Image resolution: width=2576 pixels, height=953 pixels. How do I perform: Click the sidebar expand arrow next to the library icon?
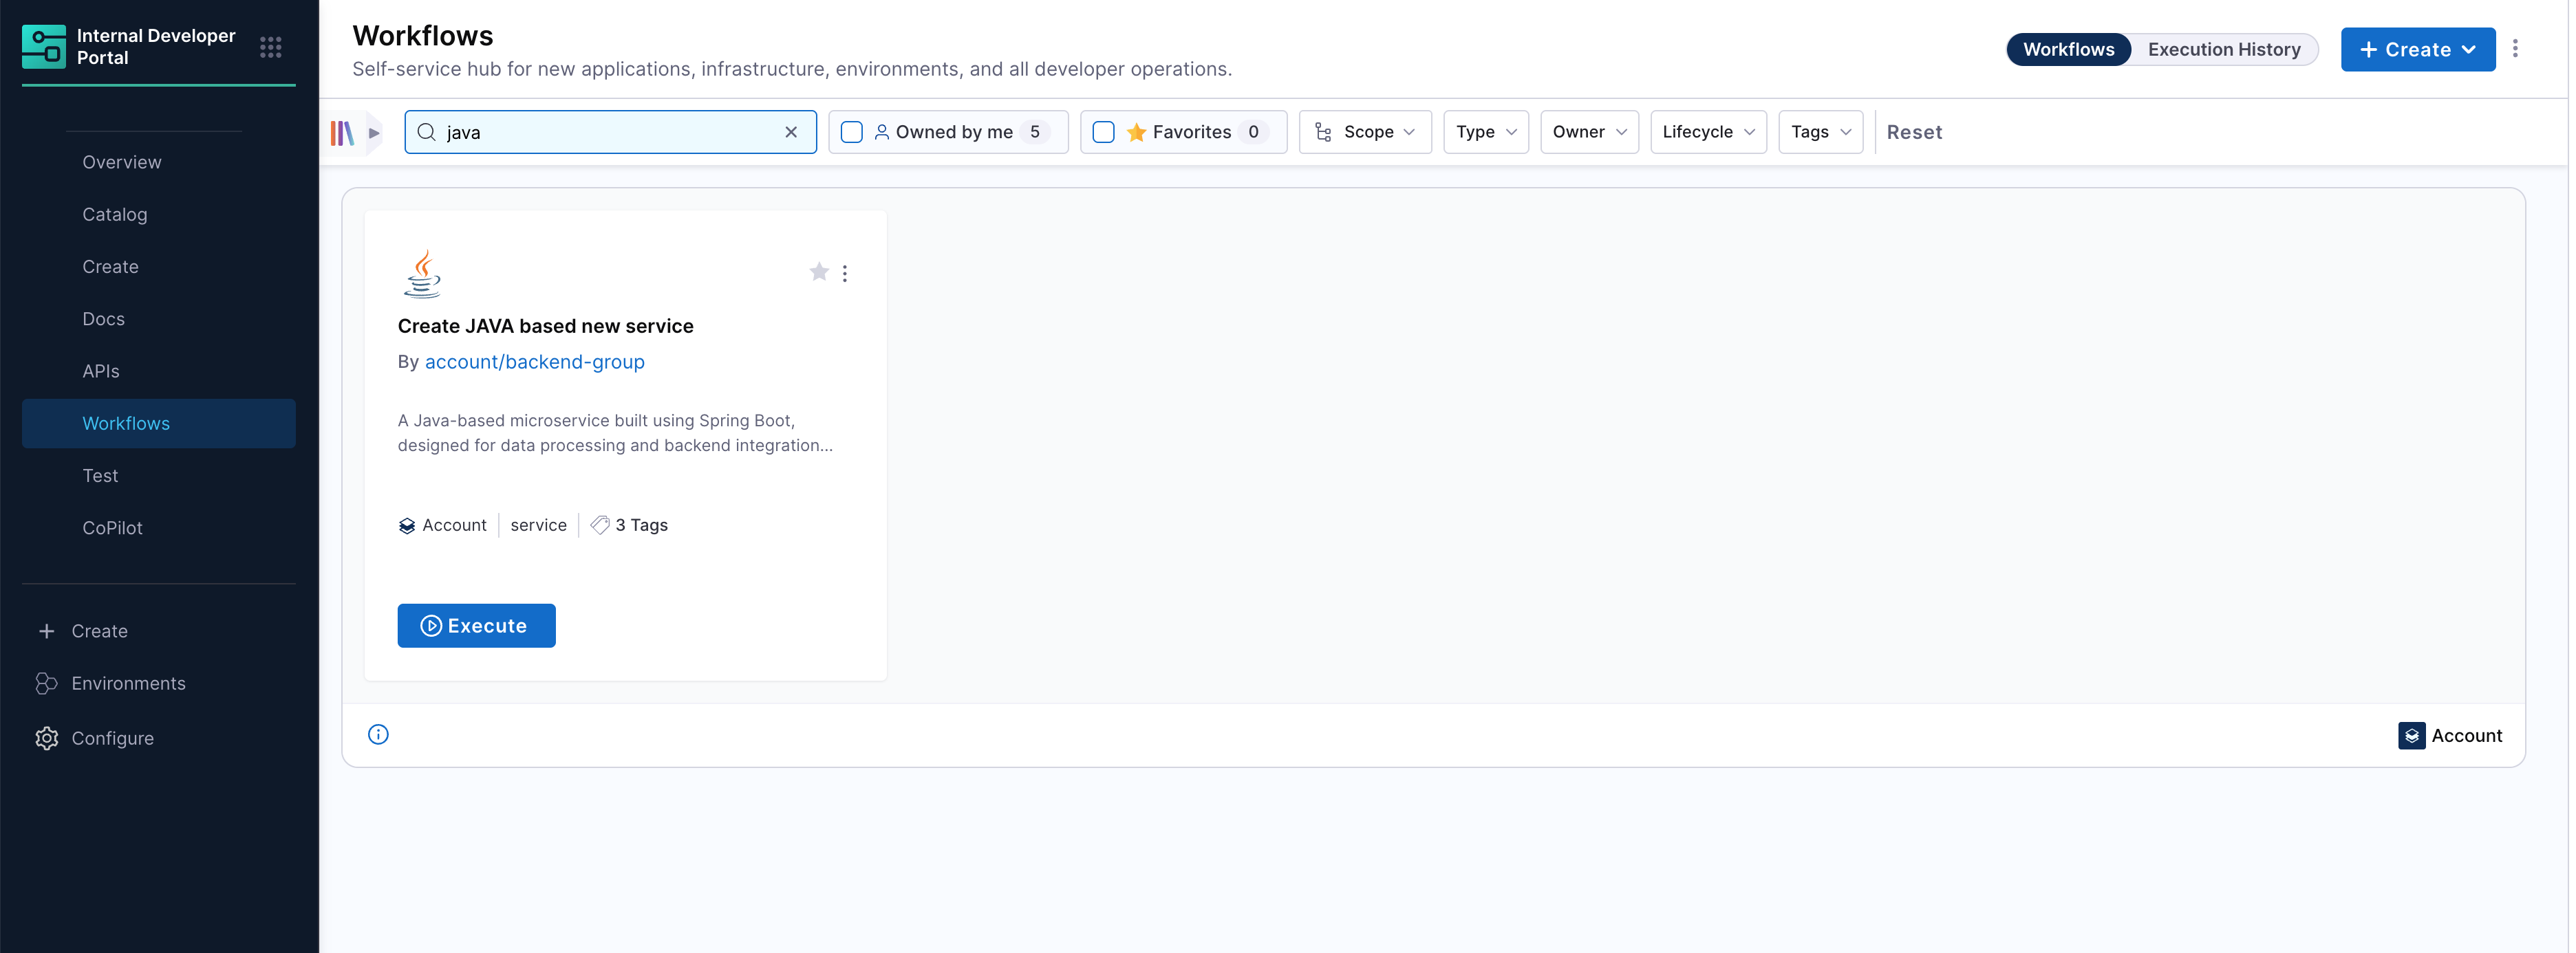coord(374,131)
